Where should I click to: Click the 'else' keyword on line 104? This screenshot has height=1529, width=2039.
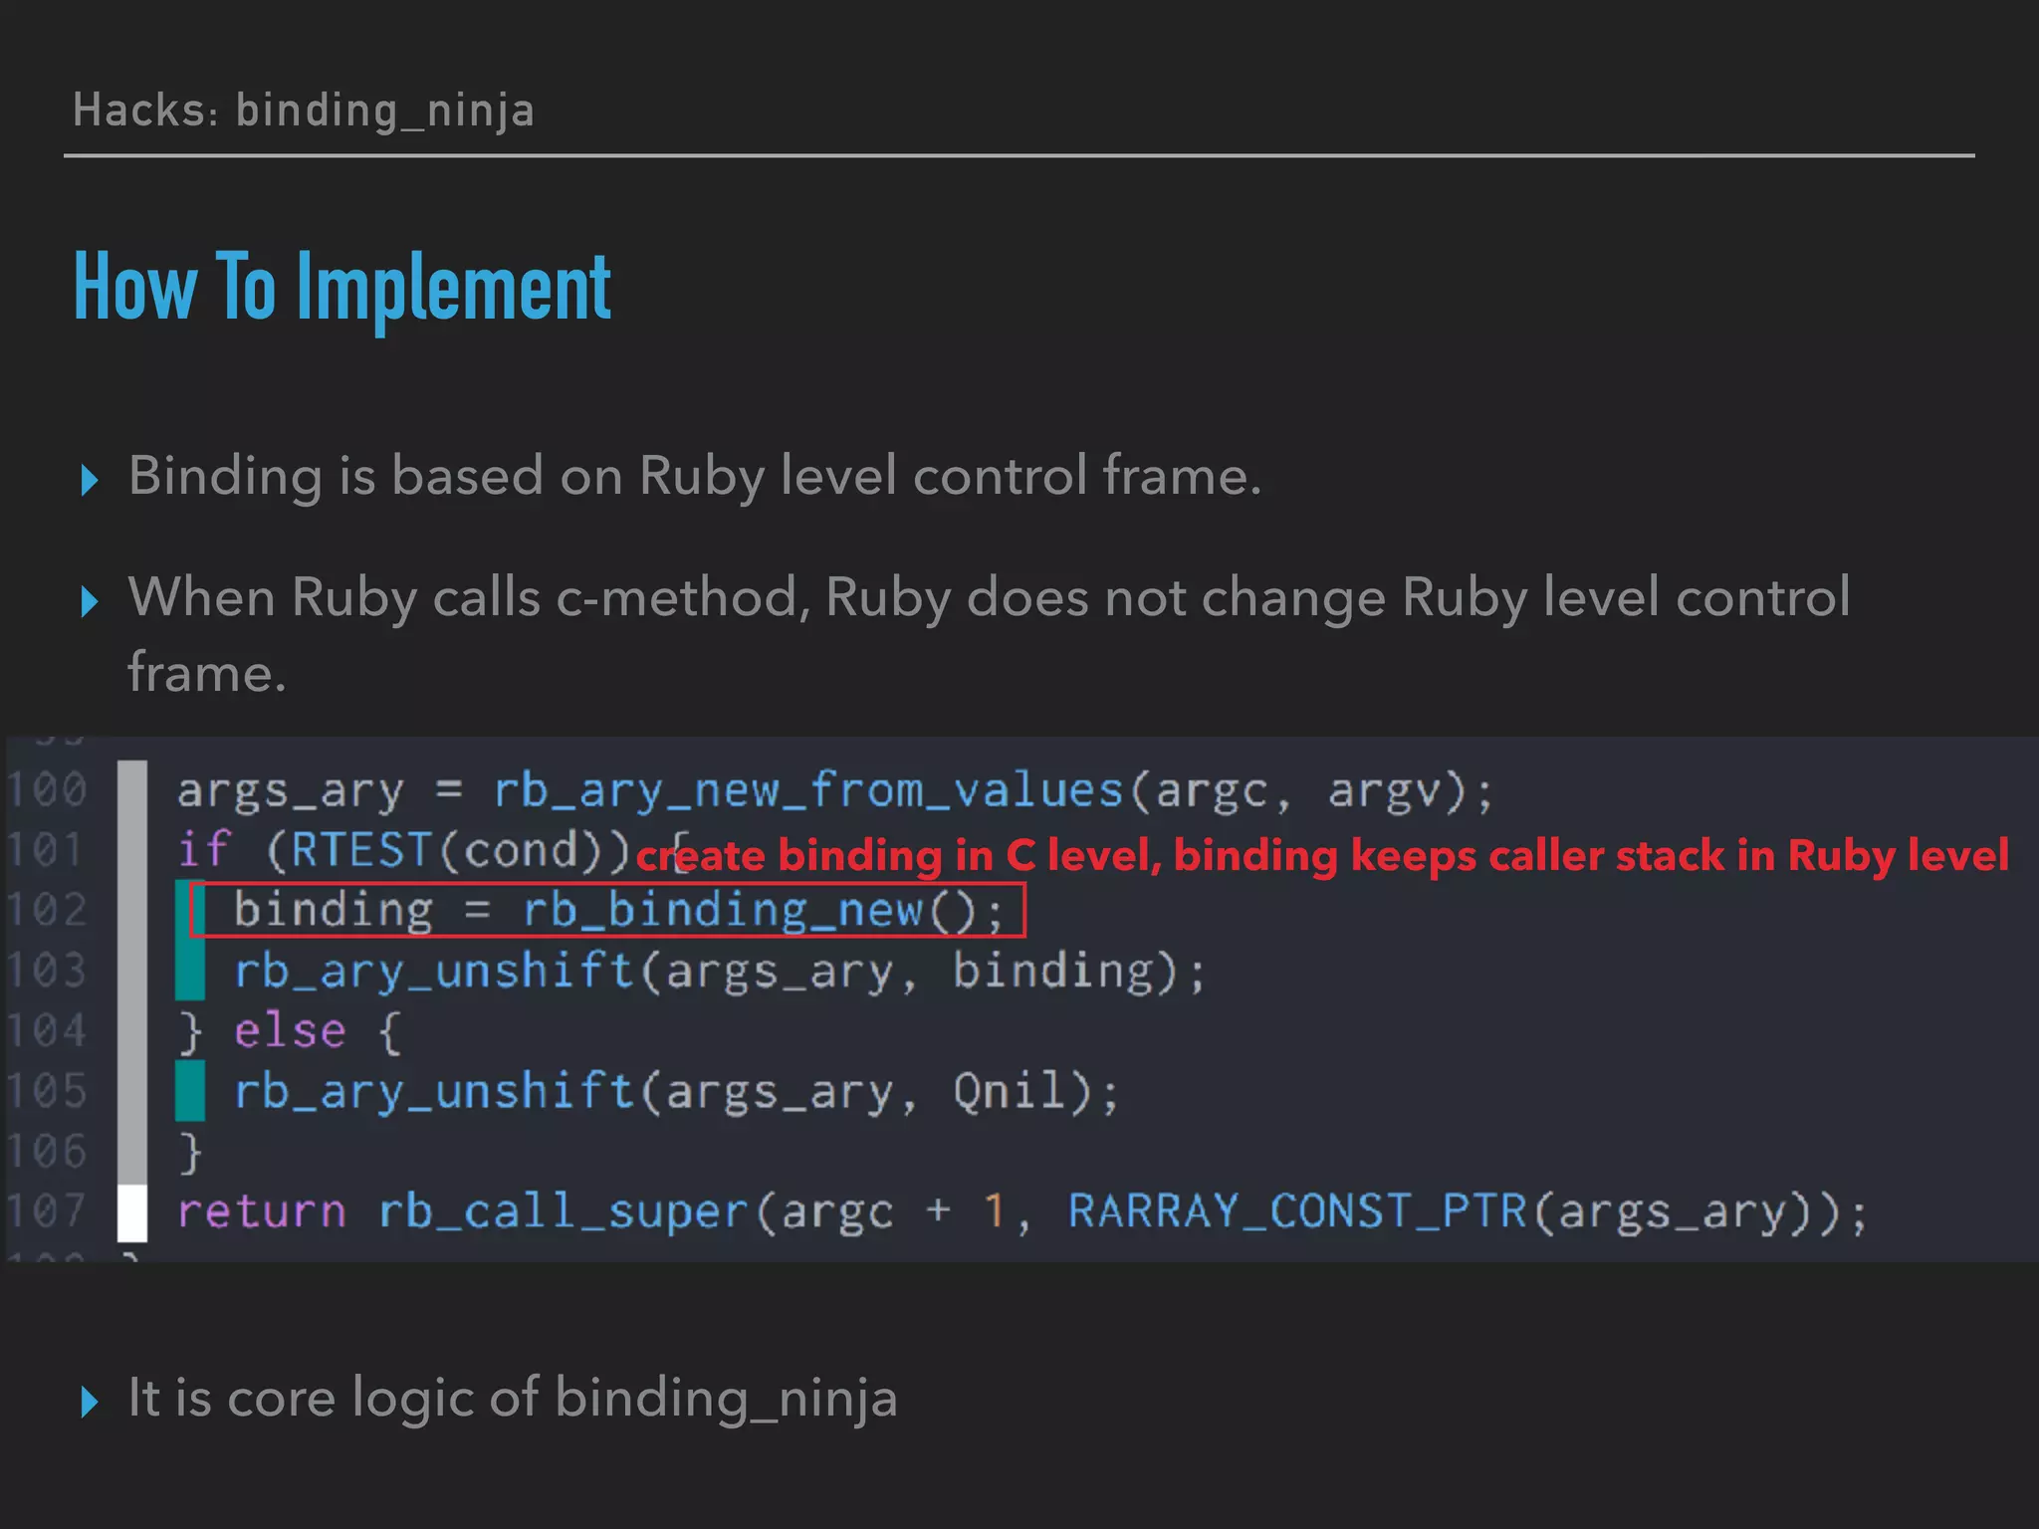[x=290, y=1031]
